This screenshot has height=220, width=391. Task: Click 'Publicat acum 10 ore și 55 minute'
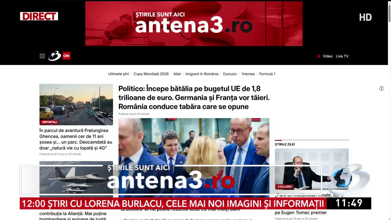(296, 219)
